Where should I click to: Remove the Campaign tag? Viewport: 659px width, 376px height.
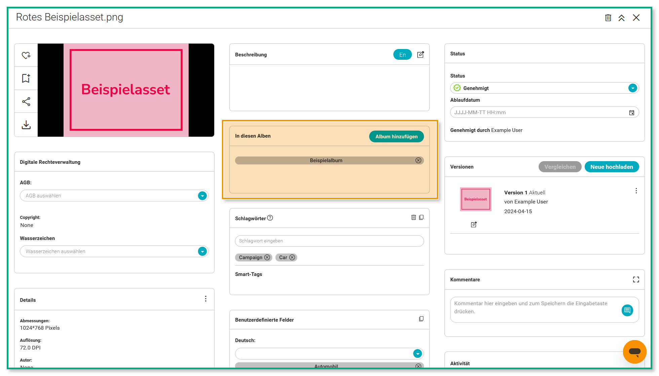[x=267, y=257]
